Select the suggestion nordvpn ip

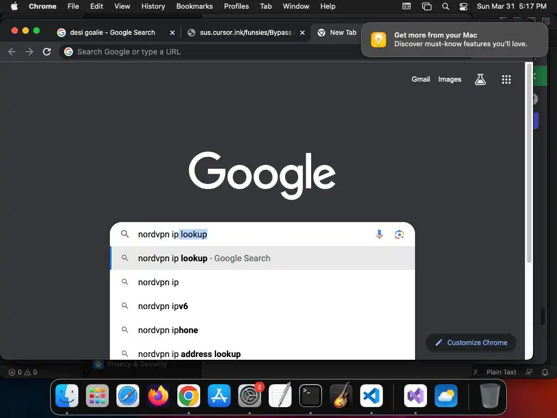pyautogui.click(x=262, y=282)
